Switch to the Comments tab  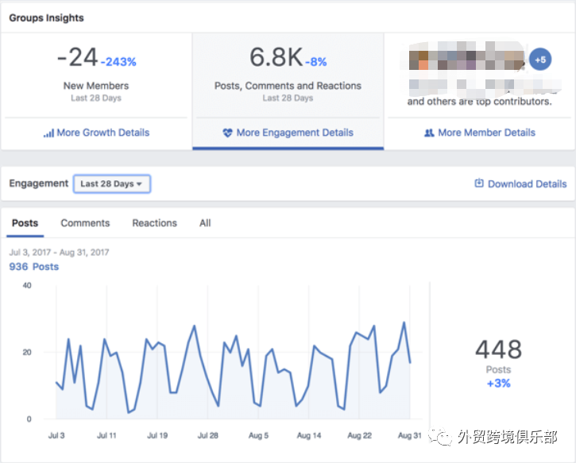[x=85, y=223]
